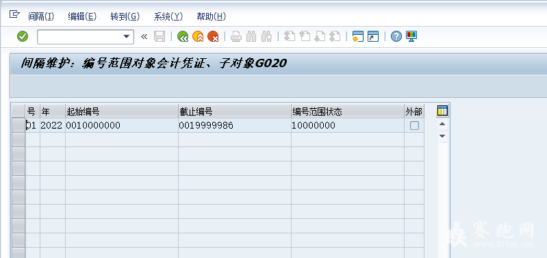Open the 间隔(I) menu

tap(41, 16)
